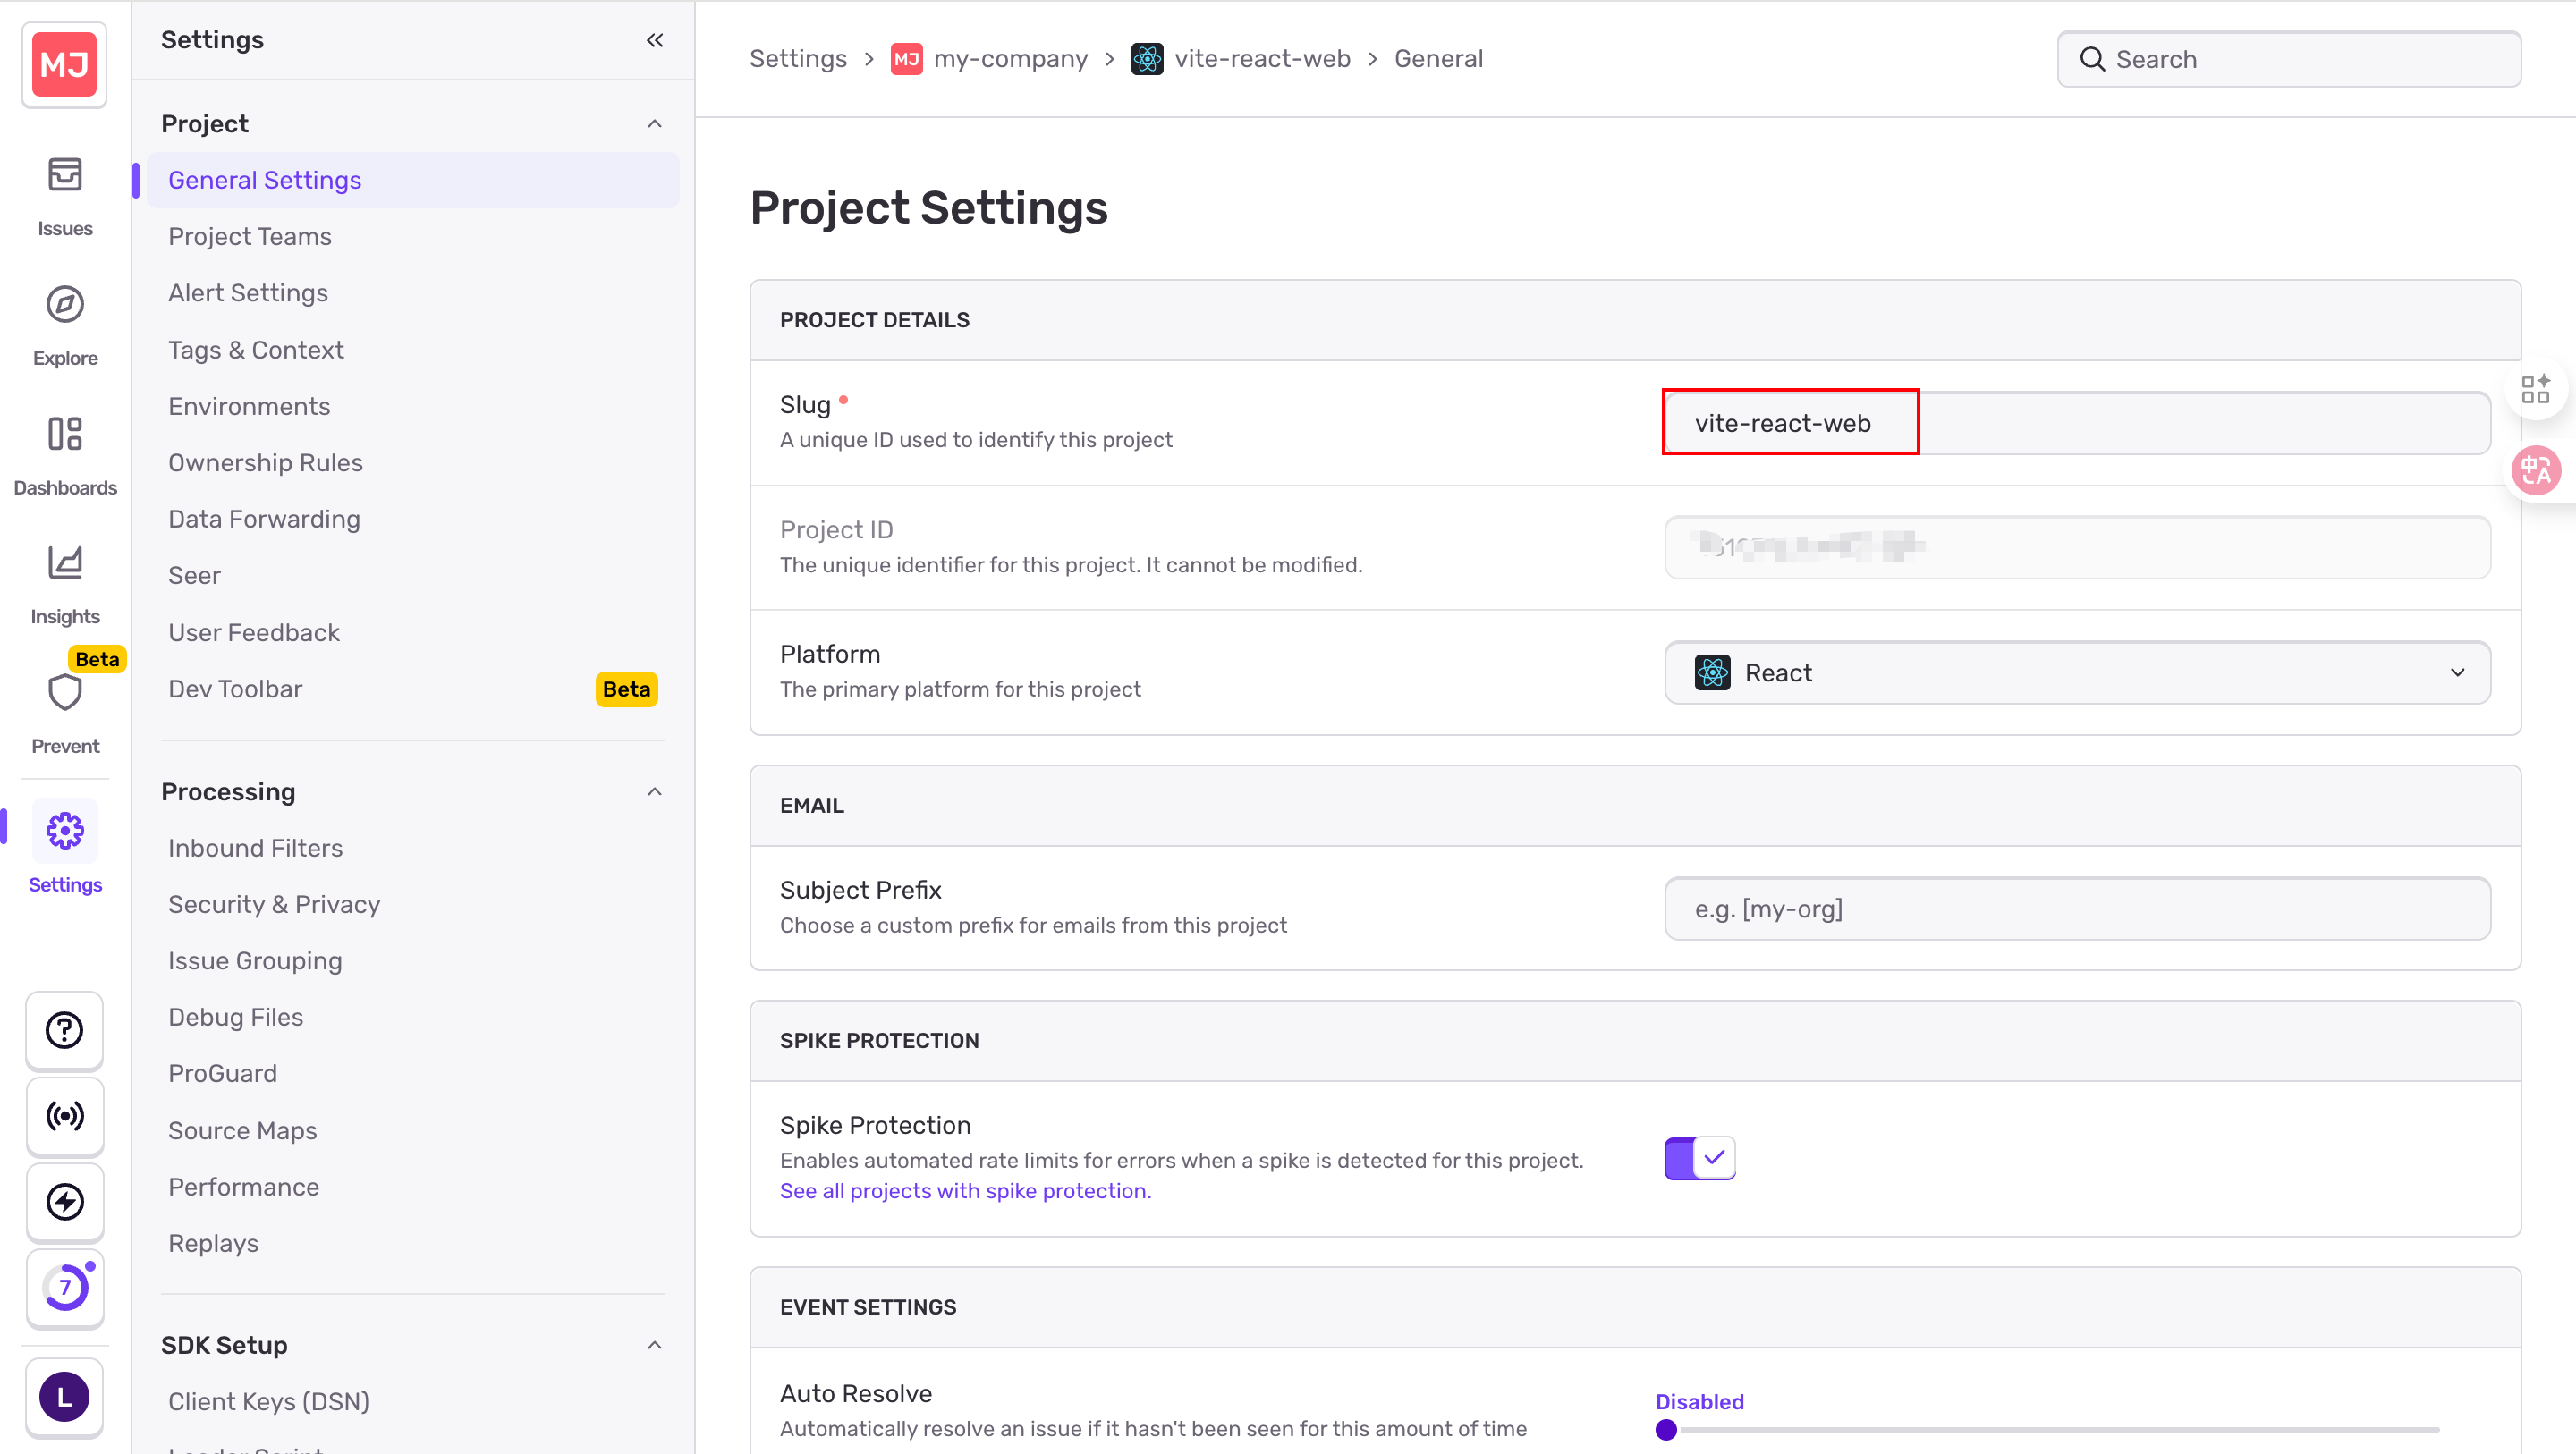Open the help question mark button
2576x1454 pixels.
coord(65,1029)
